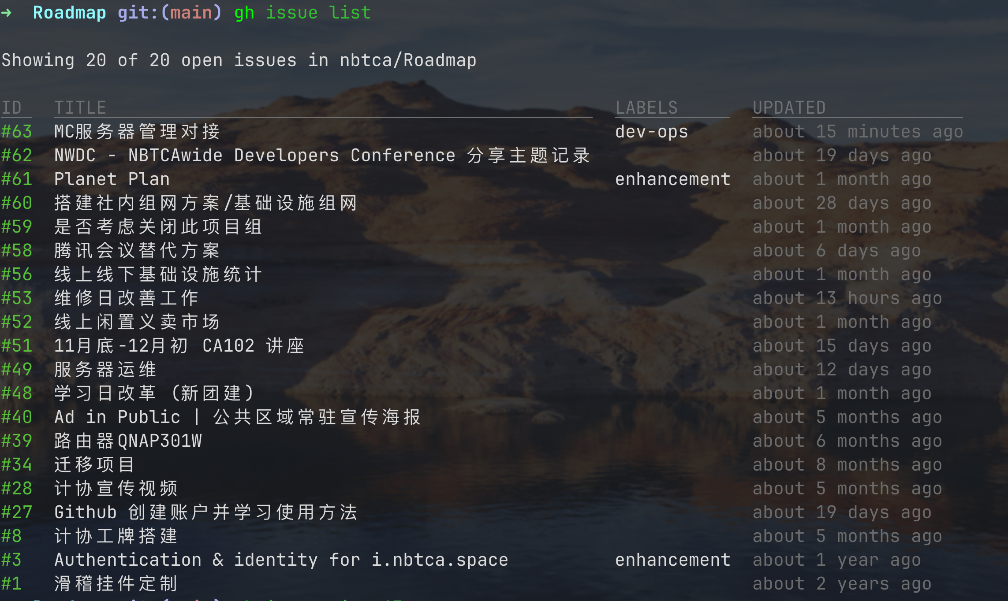Click the dev-ops label
The image size is (1008, 601).
pos(651,132)
